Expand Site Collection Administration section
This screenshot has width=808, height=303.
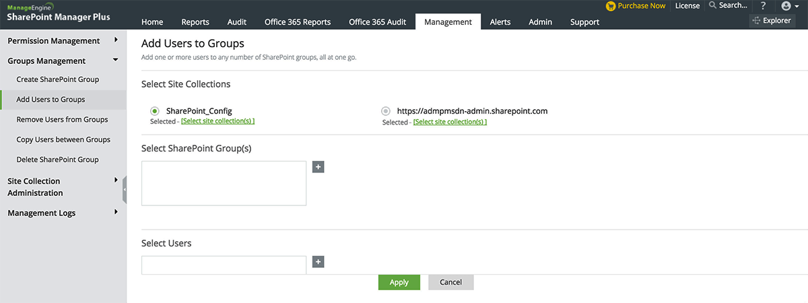[x=116, y=180]
